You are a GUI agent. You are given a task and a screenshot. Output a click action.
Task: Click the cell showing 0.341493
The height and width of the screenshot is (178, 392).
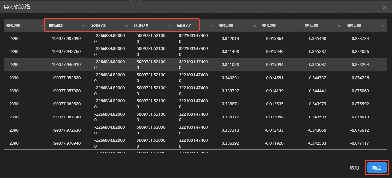click(x=230, y=52)
